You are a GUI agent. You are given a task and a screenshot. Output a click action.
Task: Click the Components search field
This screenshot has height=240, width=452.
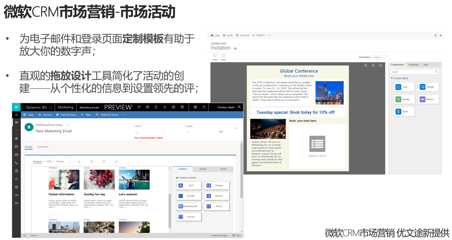[415, 72]
